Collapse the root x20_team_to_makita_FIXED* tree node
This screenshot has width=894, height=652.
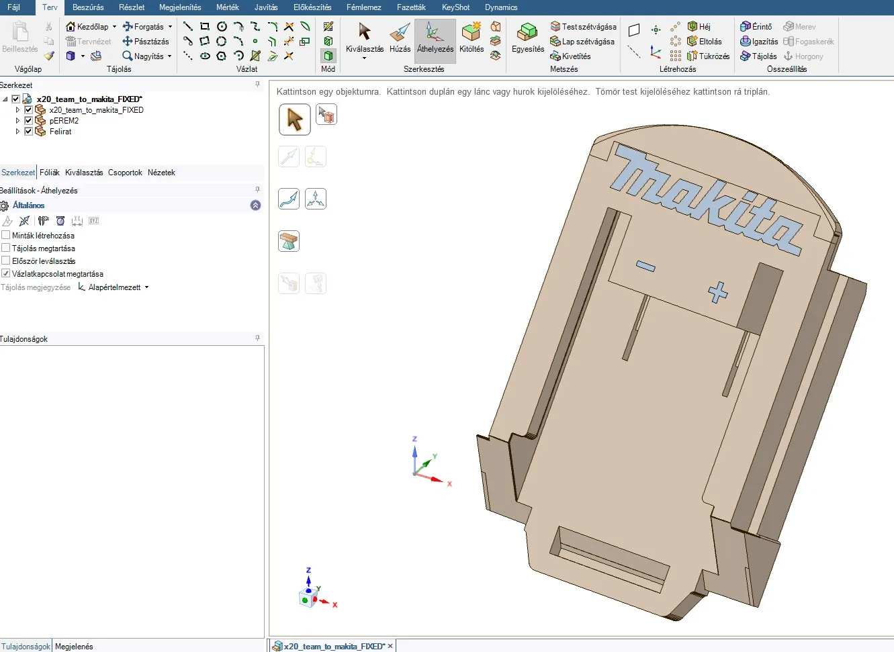pos(5,99)
